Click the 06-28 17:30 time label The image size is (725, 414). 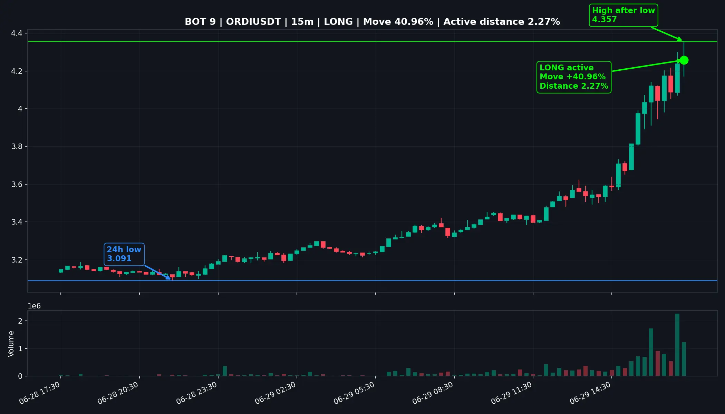(39, 393)
